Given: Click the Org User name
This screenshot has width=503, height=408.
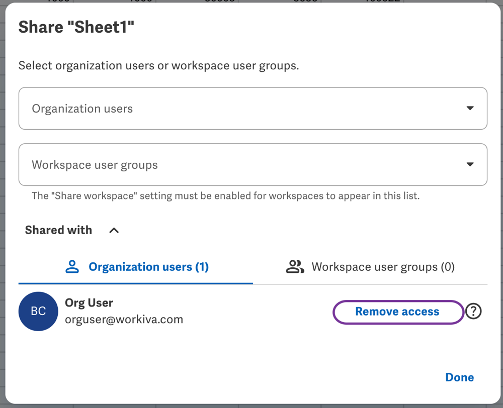Looking at the screenshot, I should click(x=89, y=303).
